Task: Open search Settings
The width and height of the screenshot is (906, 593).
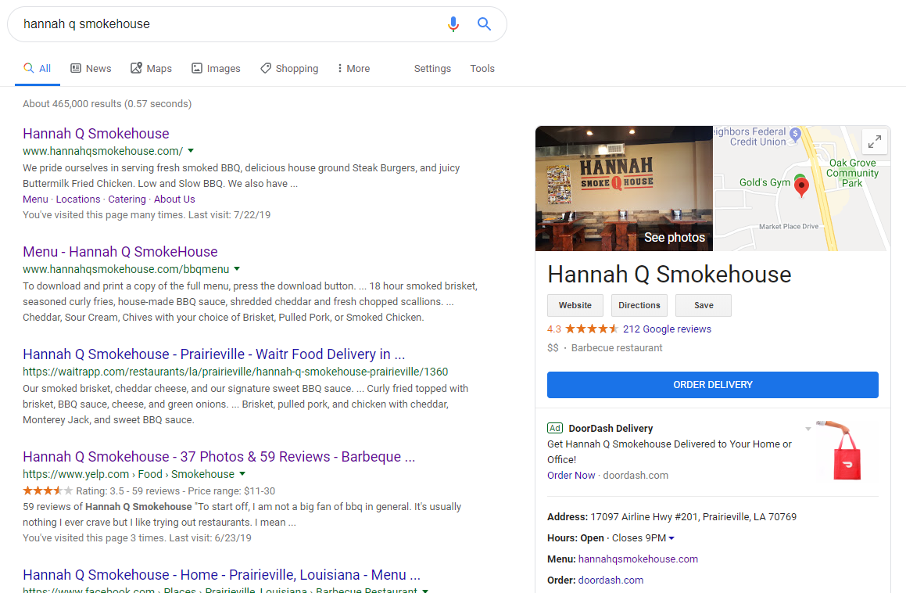Action: pos(432,68)
